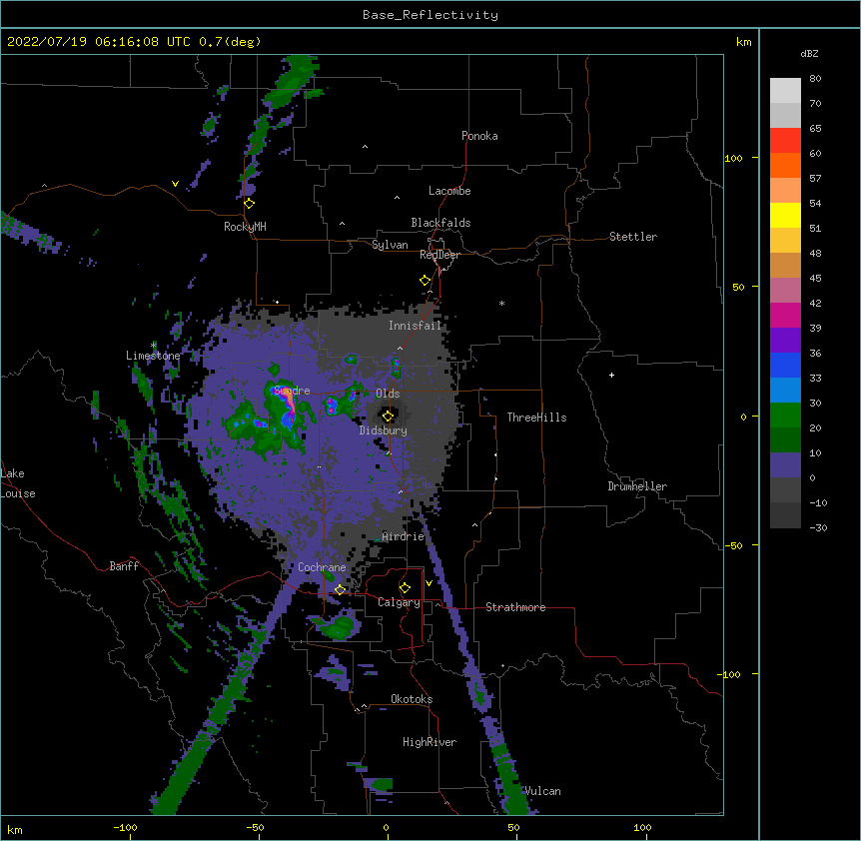Click the yellow diamond marker below Cochrane
Screen dimensions: 861x841
tap(340, 589)
